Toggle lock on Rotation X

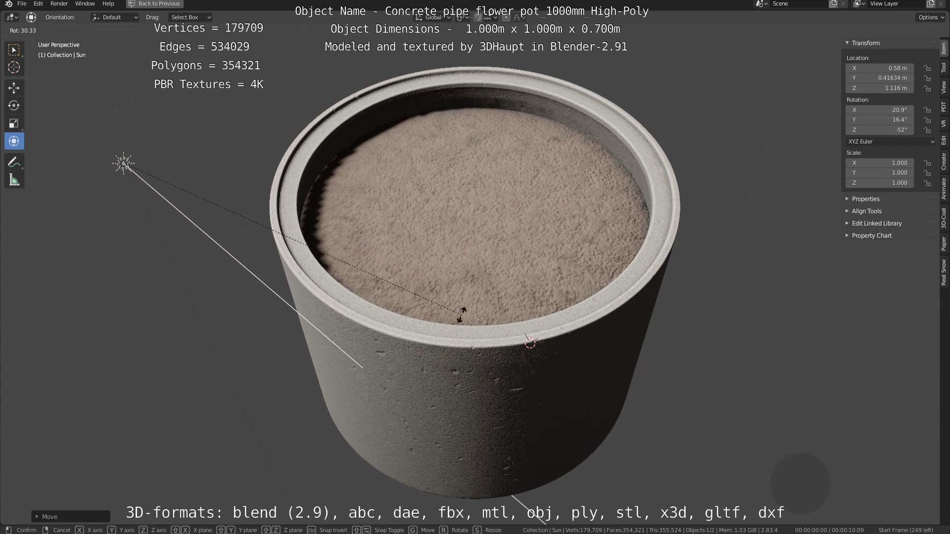(928, 110)
